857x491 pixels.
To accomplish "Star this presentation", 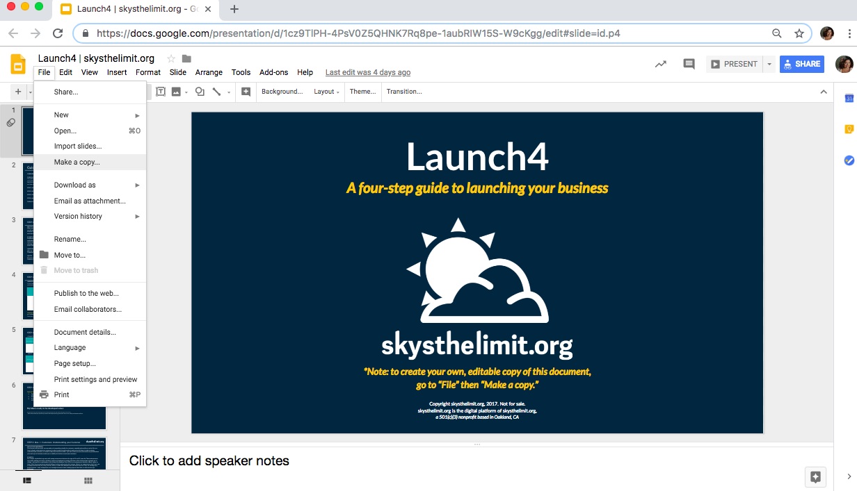I will coord(171,58).
